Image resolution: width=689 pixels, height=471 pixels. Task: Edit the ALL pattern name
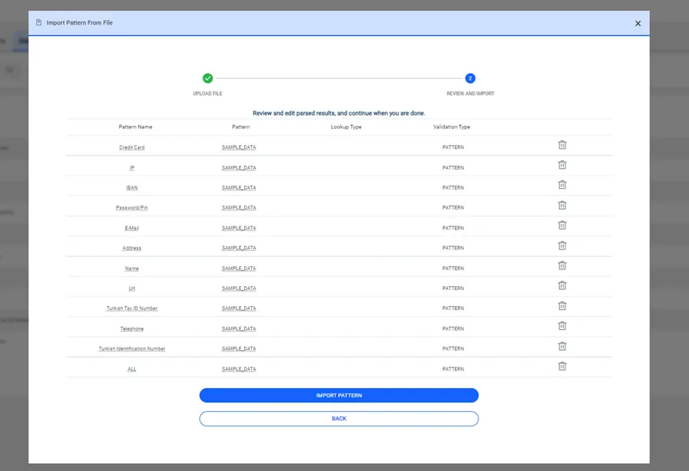[132, 369]
